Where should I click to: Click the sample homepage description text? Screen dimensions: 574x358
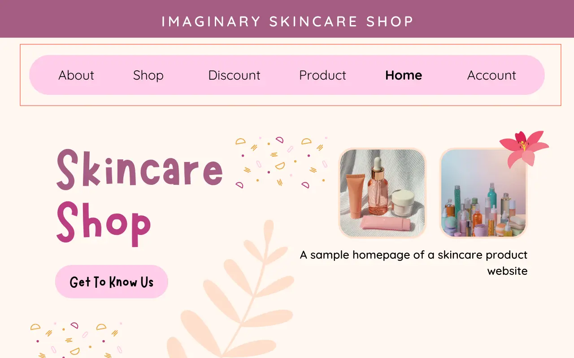[413, 263]
